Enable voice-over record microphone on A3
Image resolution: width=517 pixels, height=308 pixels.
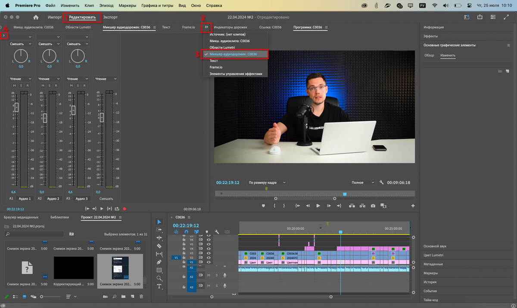(224, 286)
